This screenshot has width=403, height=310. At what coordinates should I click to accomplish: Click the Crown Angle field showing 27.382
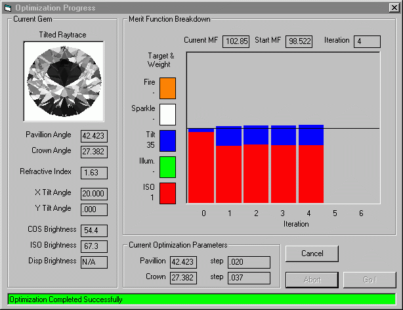(94, 152)
